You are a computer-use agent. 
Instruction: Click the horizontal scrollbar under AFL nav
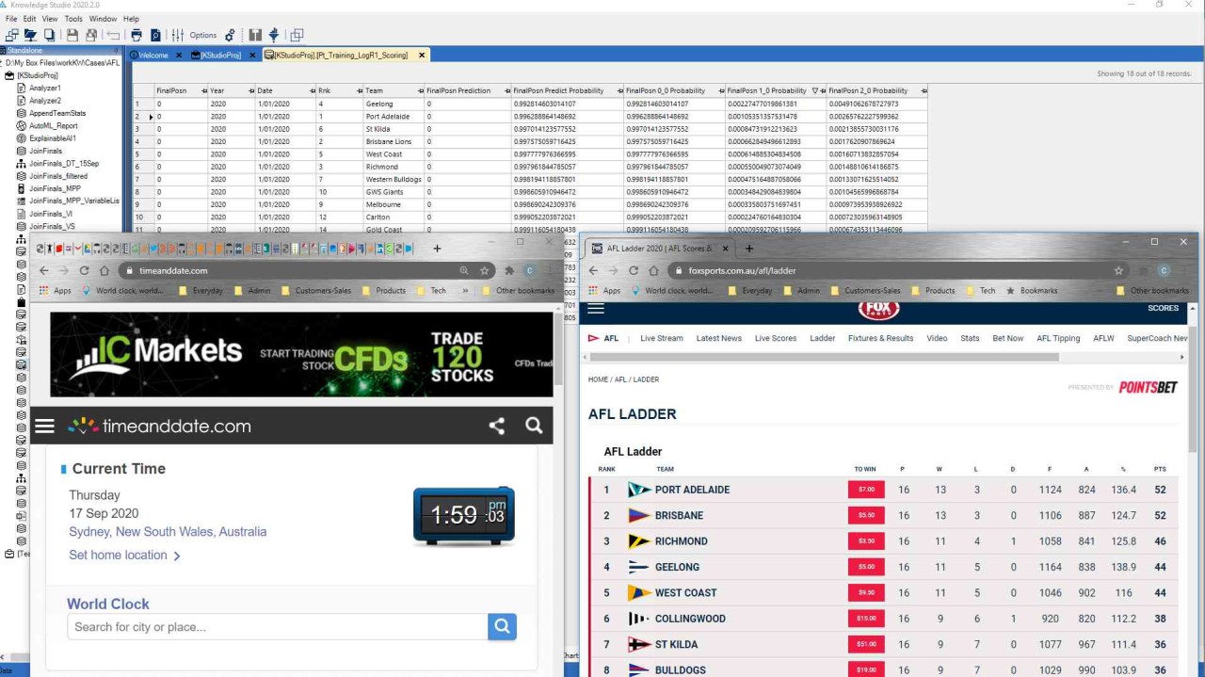pos(824,357)
